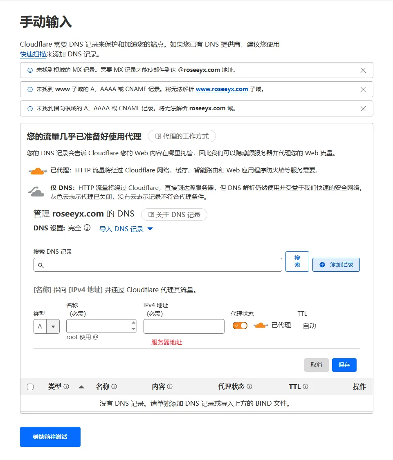Dismiss the www subdomain warning
The height and width of the screenshot is (460, 393).
363,89
